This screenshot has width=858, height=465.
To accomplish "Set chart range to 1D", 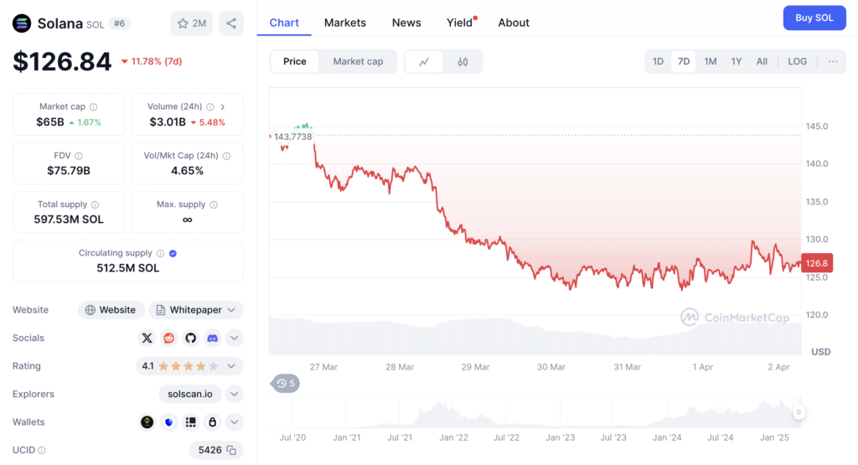I will [x=659, y=61].
